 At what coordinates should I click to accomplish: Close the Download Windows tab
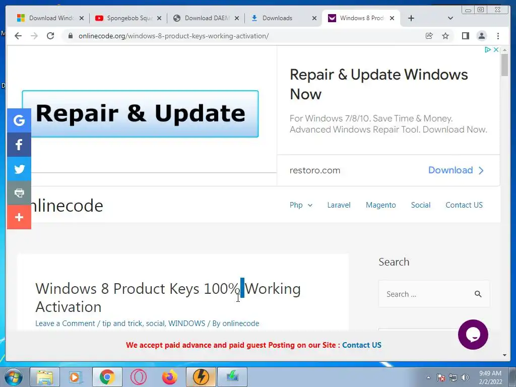(x=82, y=18)
